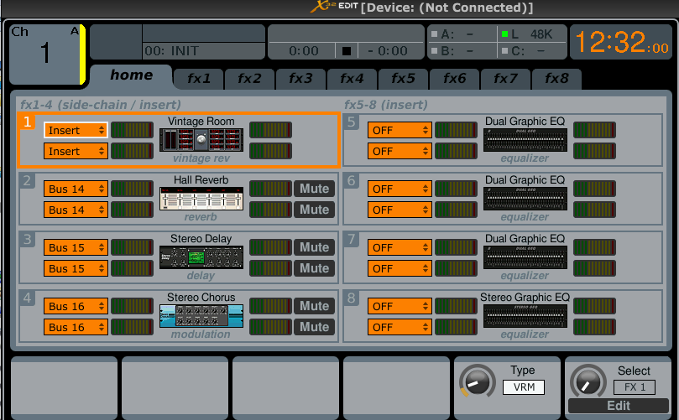Switch to the fx5 tab
This screenshot has width=679, height=420.
403,79
